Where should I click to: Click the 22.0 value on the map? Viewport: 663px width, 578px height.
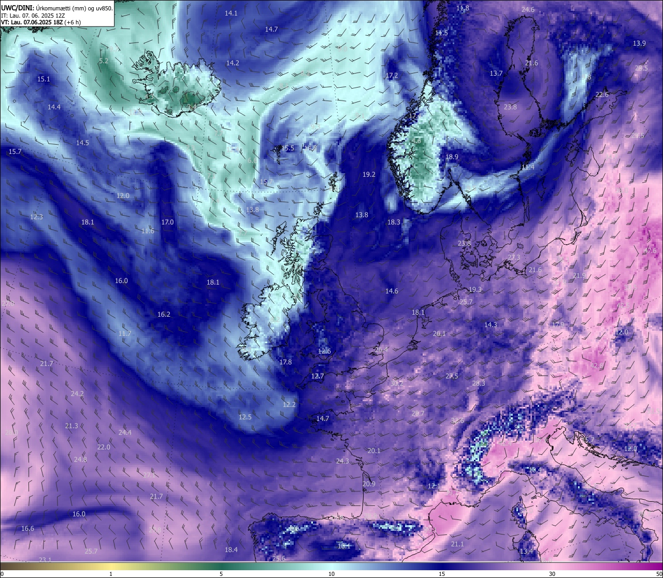[104, 447]
